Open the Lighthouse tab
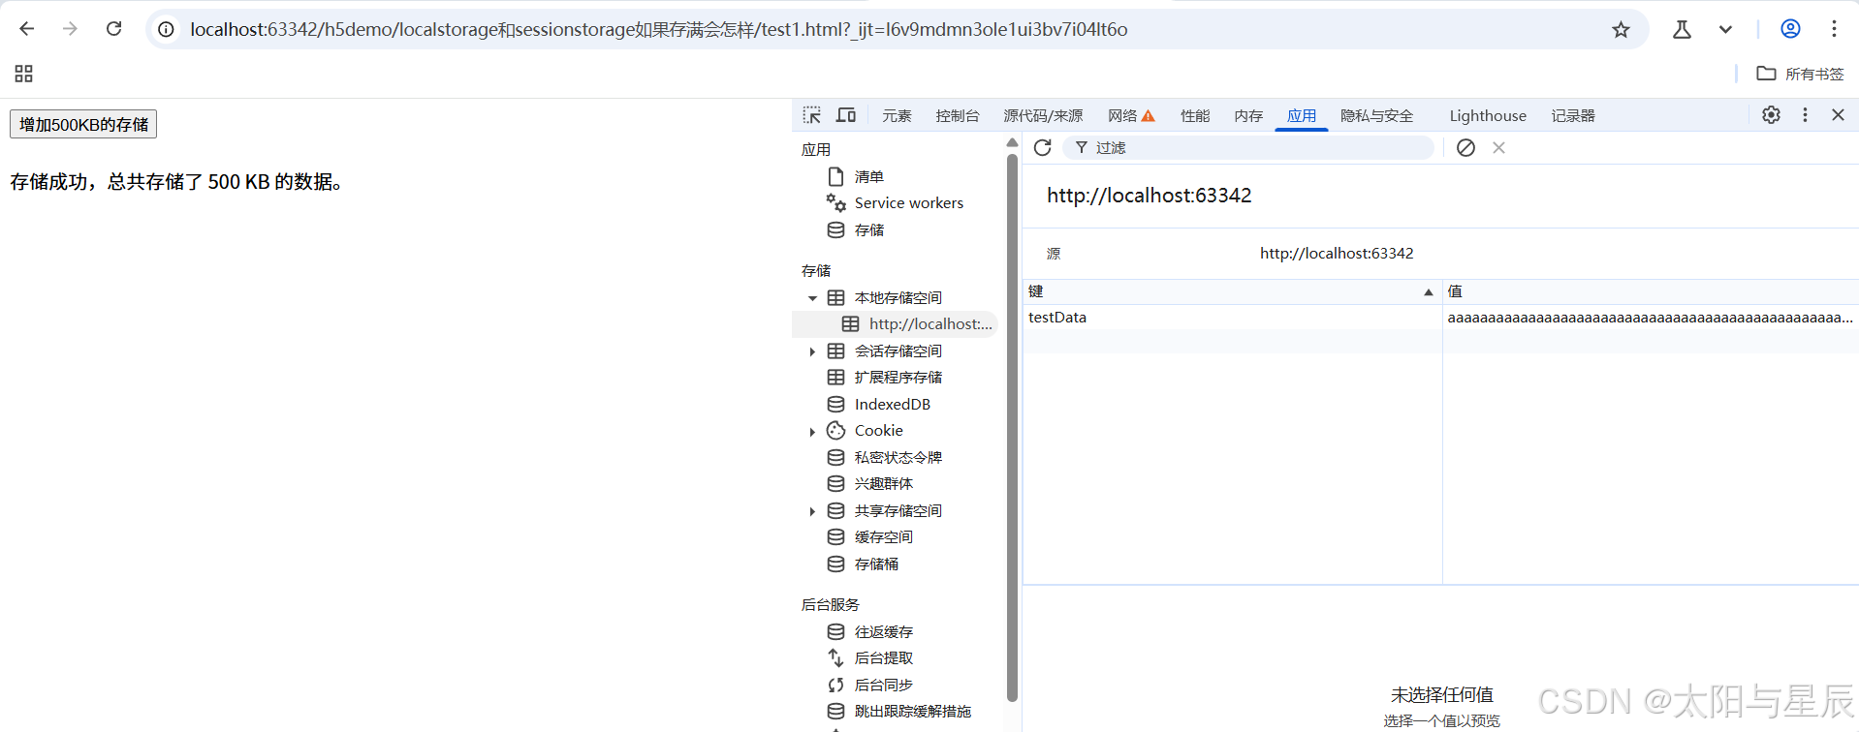Screen dimensions: 1859x732 [1488, 116]
